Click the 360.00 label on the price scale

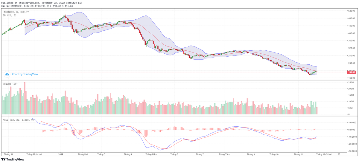tap(351, 41)
